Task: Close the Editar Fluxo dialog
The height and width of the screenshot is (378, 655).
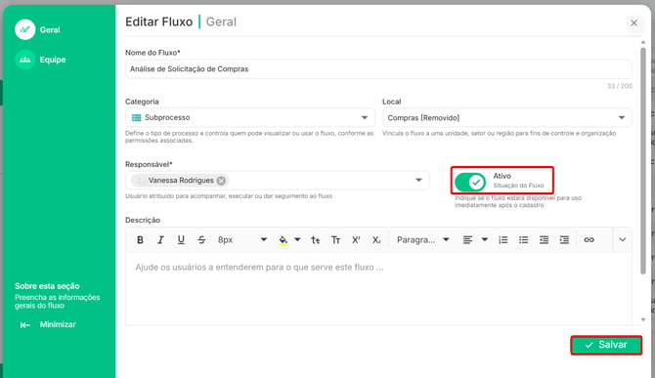Action: (x=633, y=22)
